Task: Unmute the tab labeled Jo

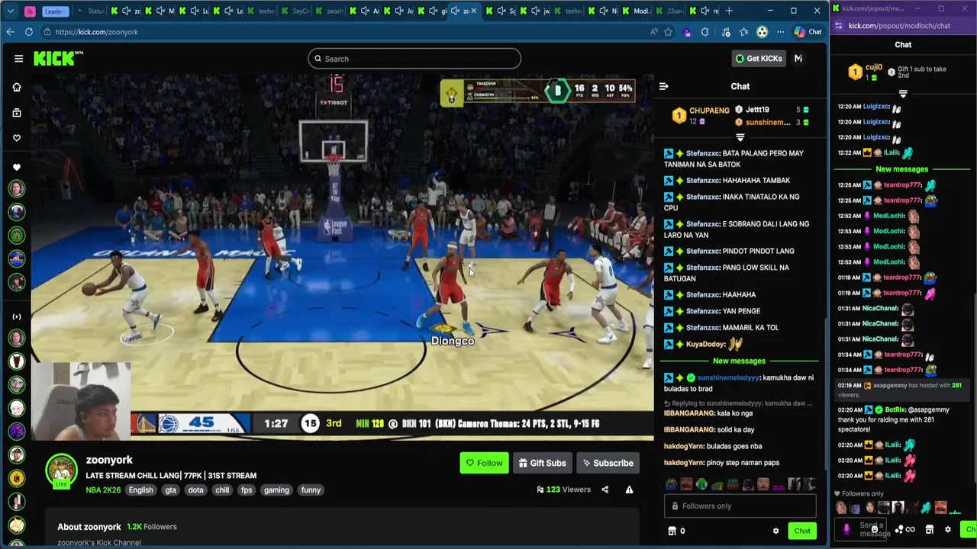Action: pyautogui.click(x=399, y=11)
